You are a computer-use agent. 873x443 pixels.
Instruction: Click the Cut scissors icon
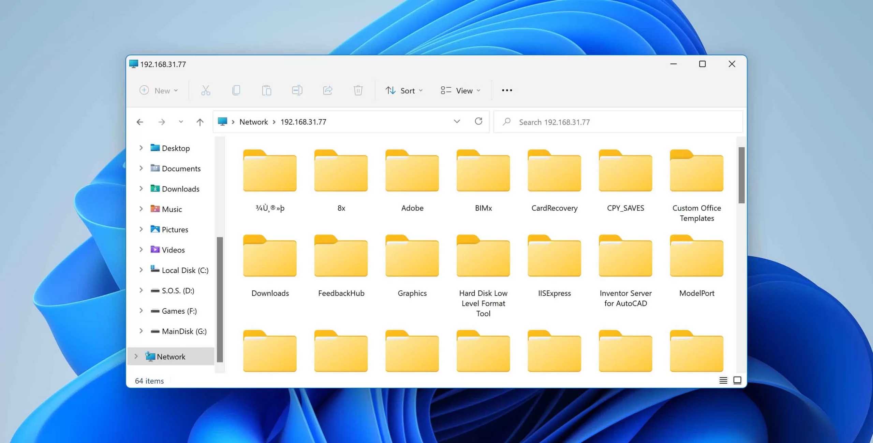click(206, 90)
